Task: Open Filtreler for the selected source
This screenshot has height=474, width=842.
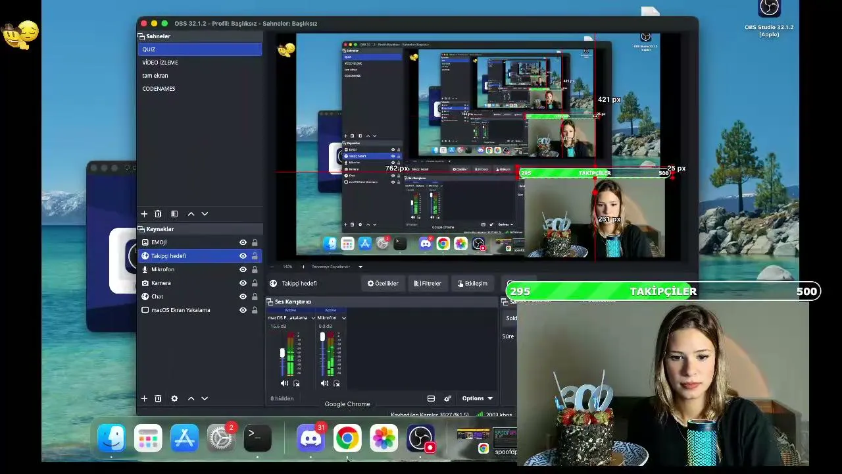Action: [428, 284]
